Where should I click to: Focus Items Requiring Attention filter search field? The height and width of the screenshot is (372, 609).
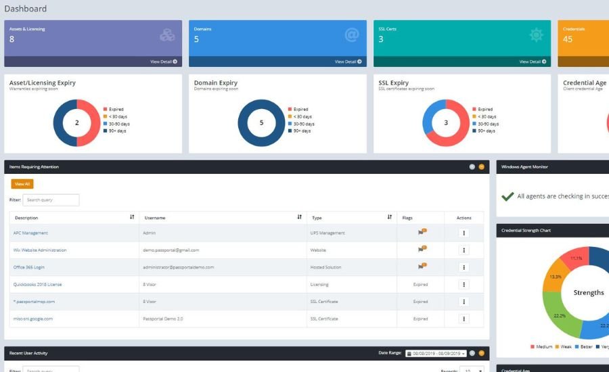pos(51,200)
